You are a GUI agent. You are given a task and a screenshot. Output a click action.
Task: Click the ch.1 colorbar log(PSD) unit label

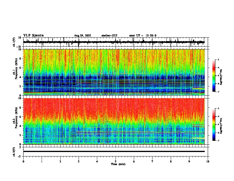(x=221, y=77)
